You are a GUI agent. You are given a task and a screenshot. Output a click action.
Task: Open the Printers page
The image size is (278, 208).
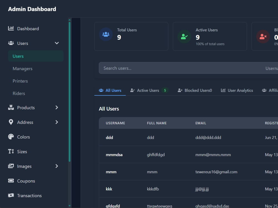[x=20, y=81]
